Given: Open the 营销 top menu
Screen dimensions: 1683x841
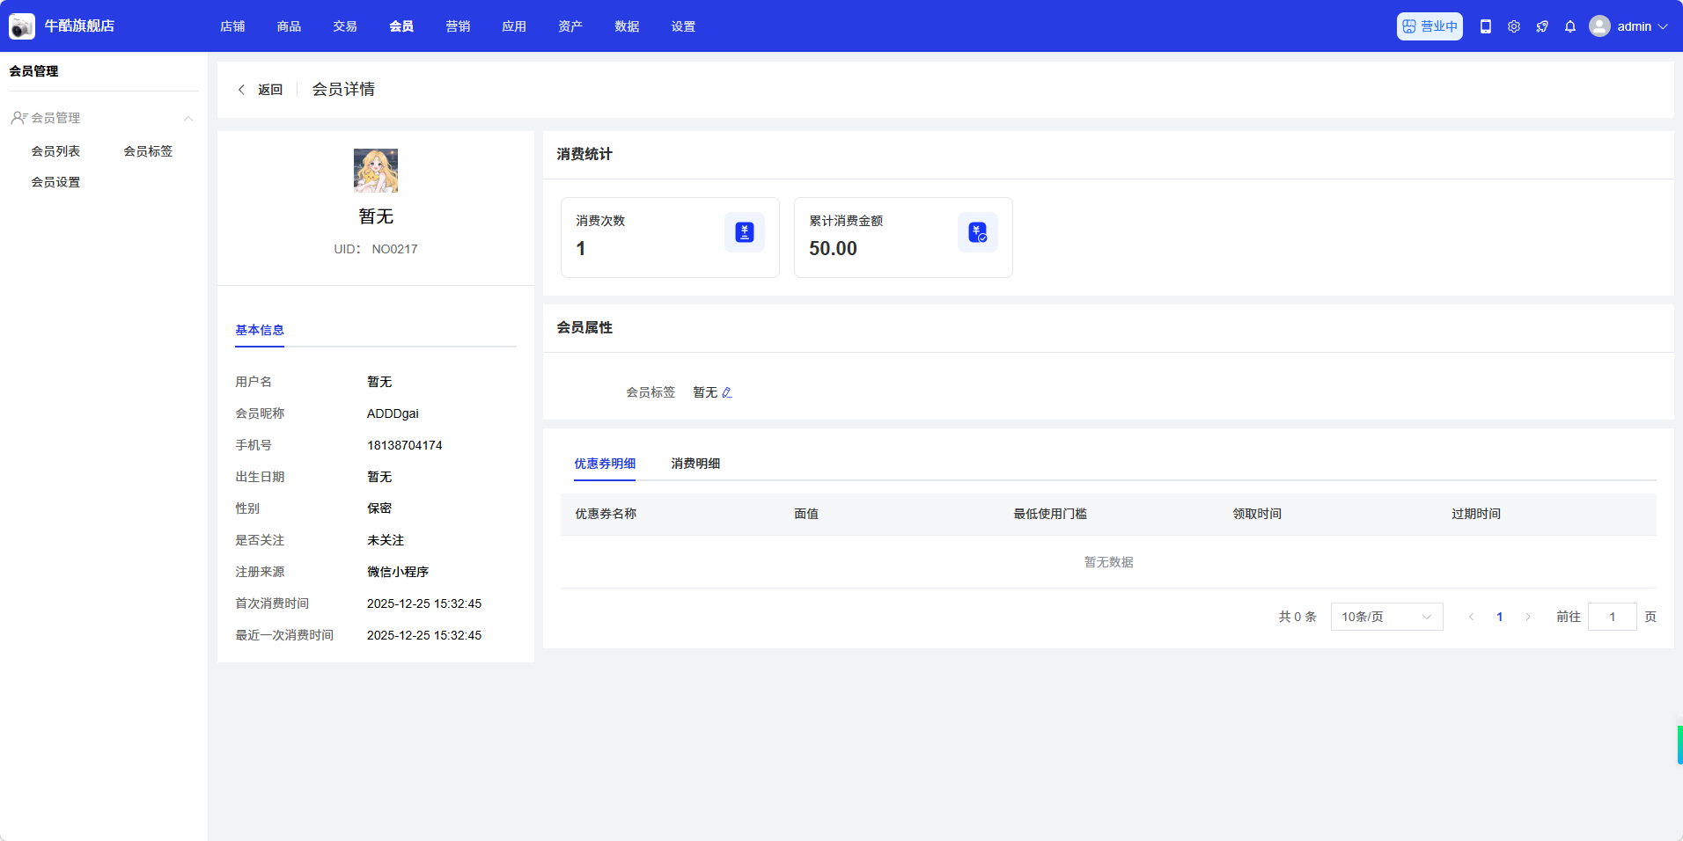Looking at the screenshot, I should coord(458,26).
